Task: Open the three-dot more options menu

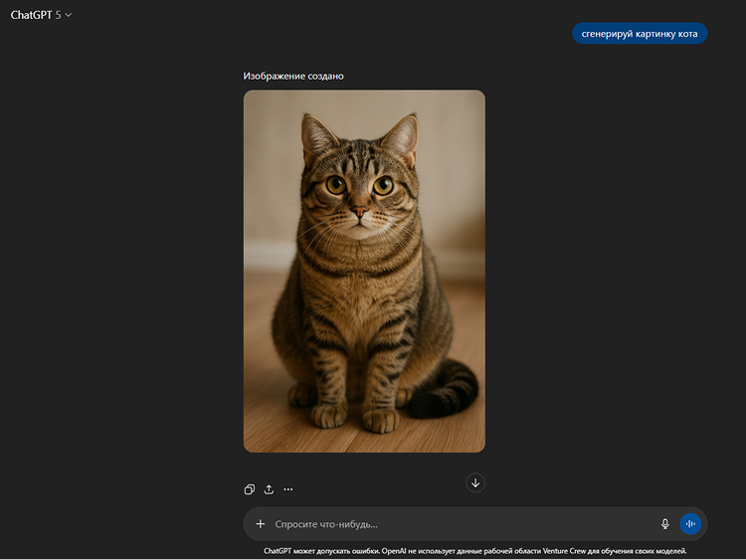Action: tap(288, 489)
